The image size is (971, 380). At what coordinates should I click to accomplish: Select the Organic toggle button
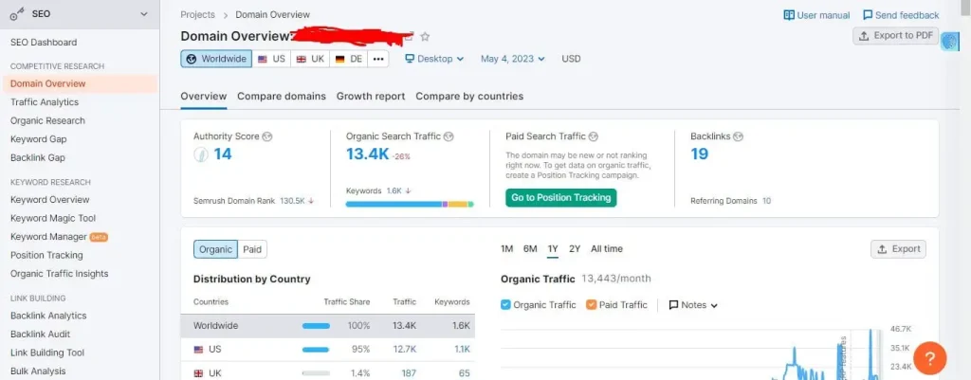(x=216, y=249)
